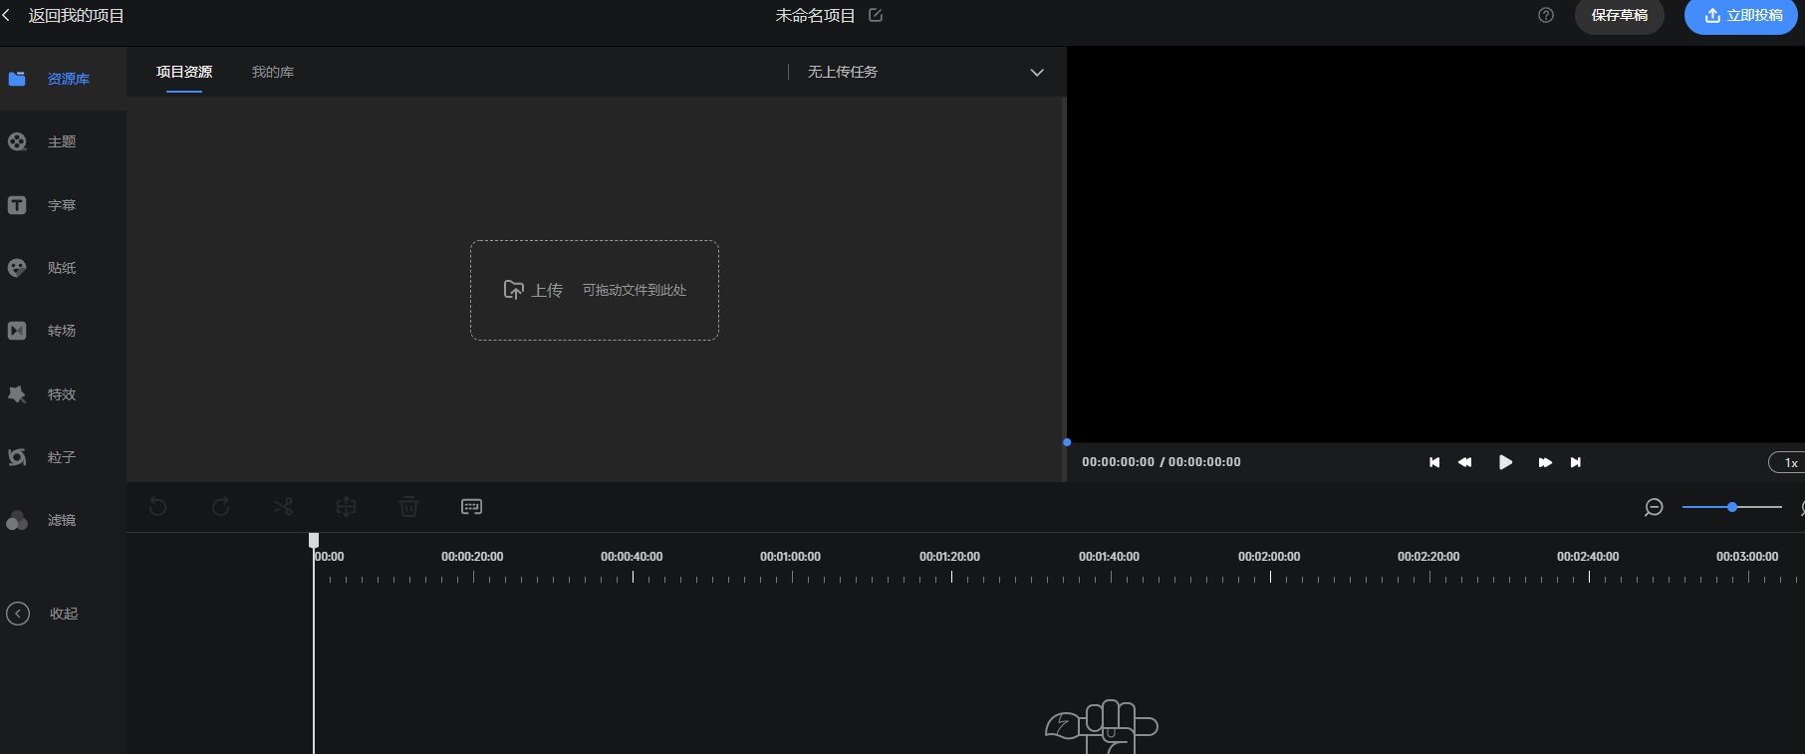This screenshot has height=754, width=1805.
Task: Click the 上传 upload area
Action: (595, 290)
